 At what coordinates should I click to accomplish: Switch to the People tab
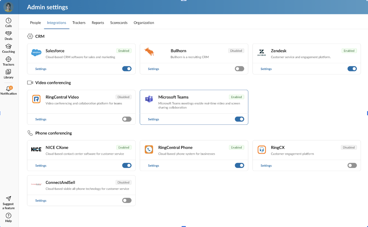point(35,23)
